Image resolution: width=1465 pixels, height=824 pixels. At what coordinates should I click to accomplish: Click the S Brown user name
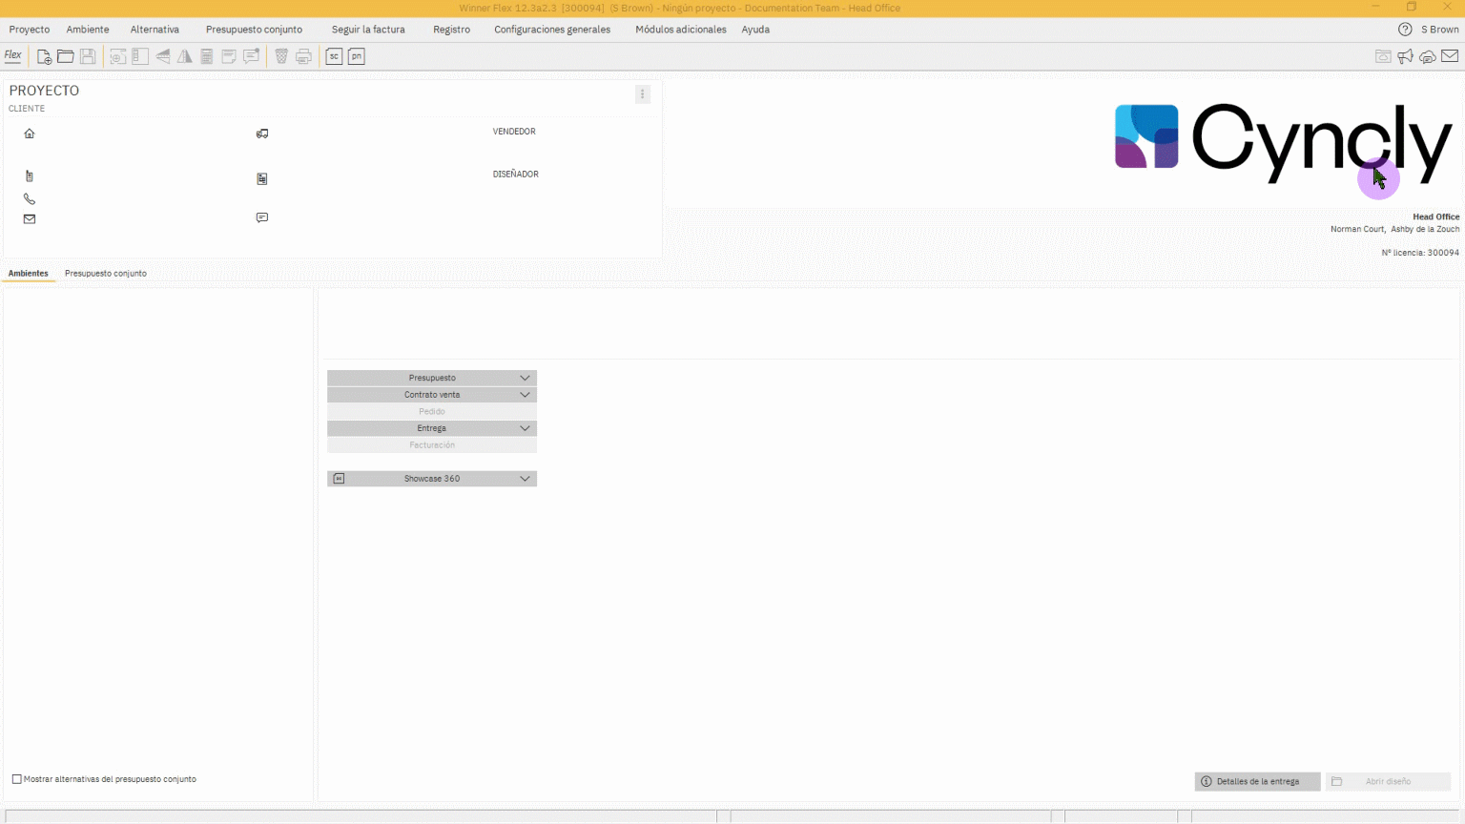pos(1439,30)
